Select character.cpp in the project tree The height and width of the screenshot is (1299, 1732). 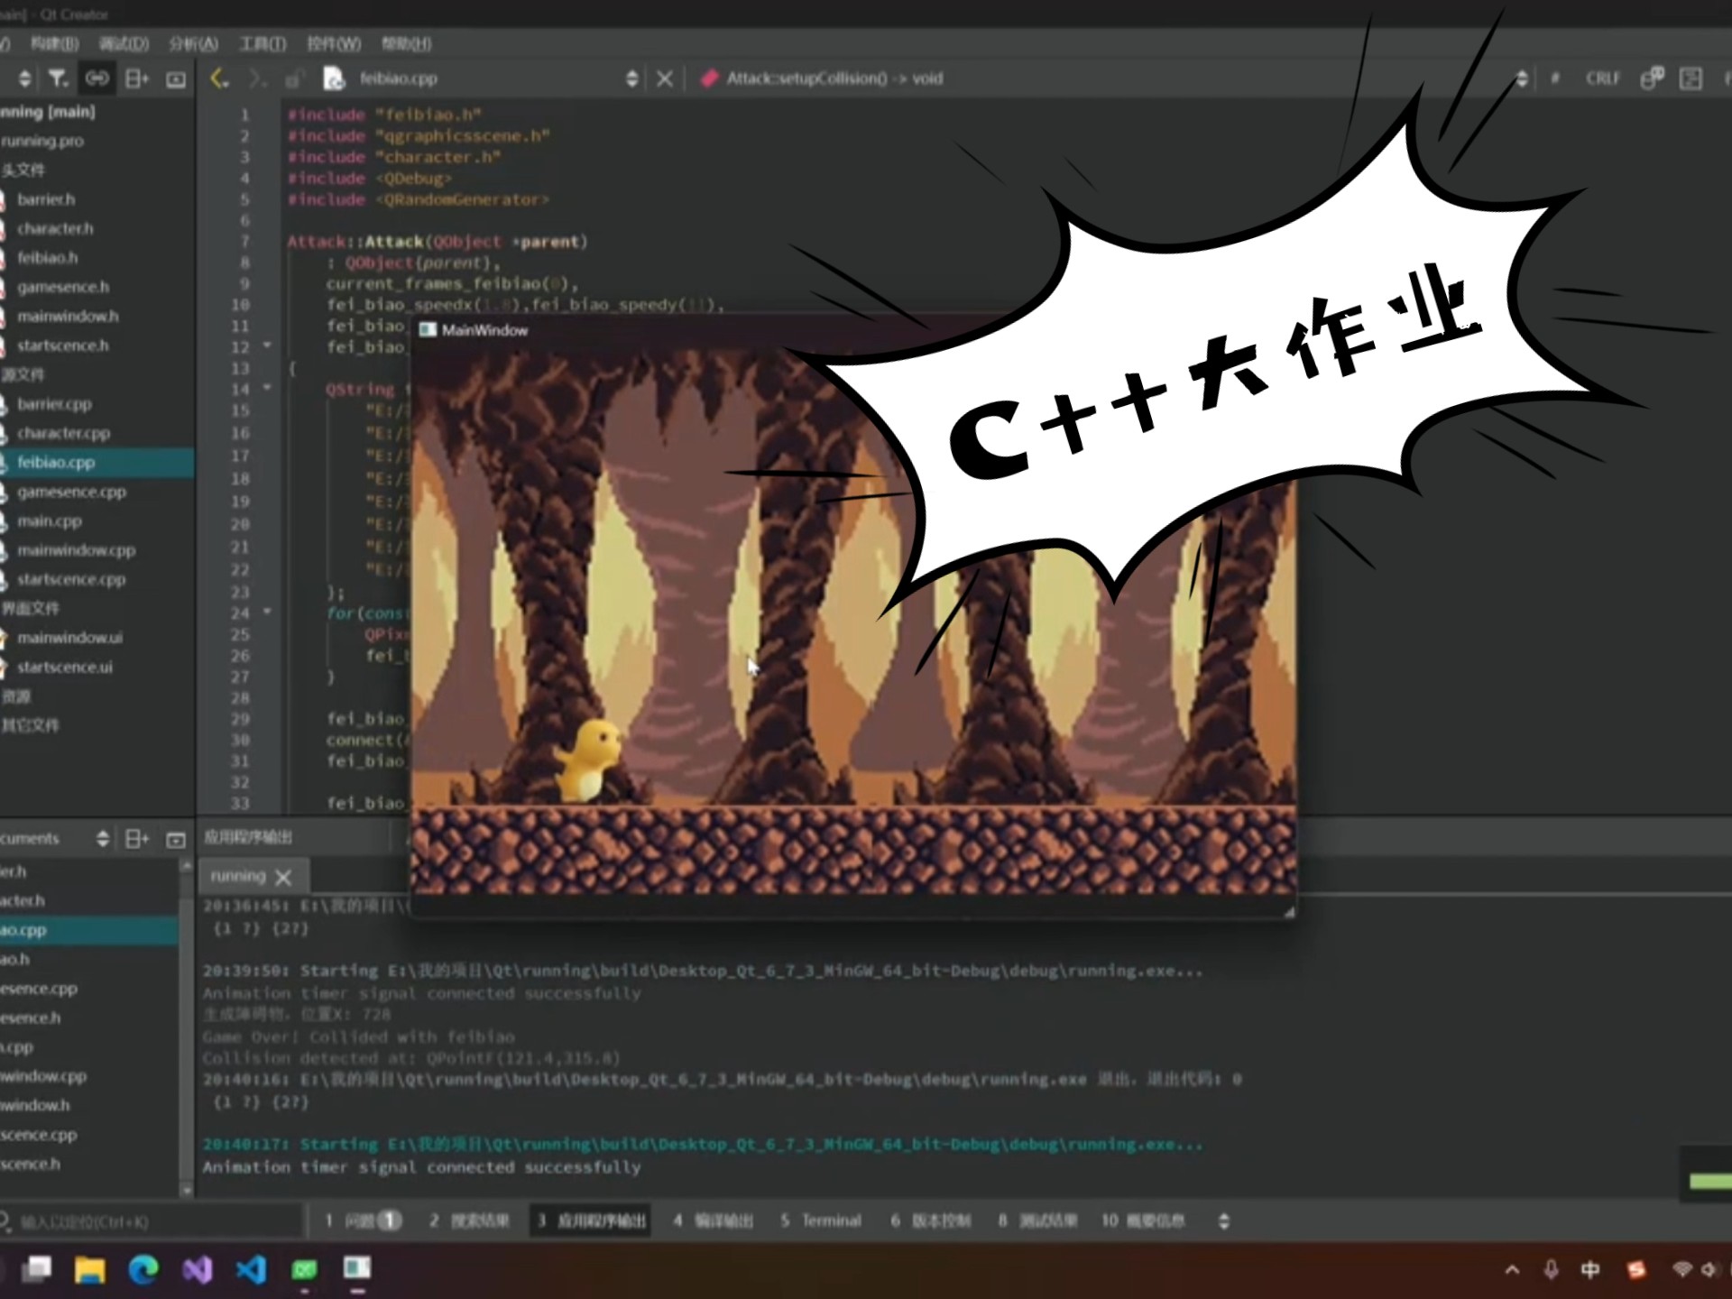(63, 433)
